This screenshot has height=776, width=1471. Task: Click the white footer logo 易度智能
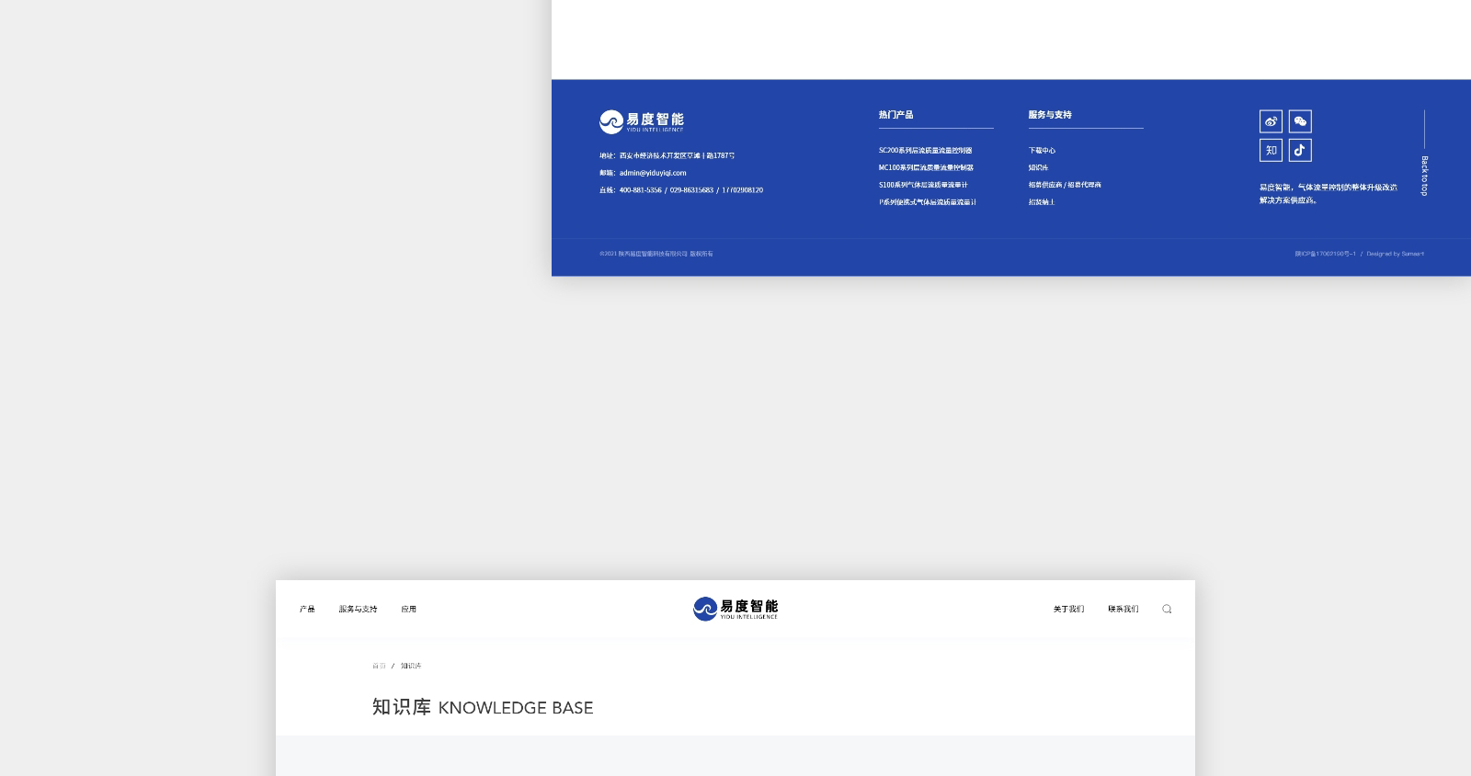[642, 121]
